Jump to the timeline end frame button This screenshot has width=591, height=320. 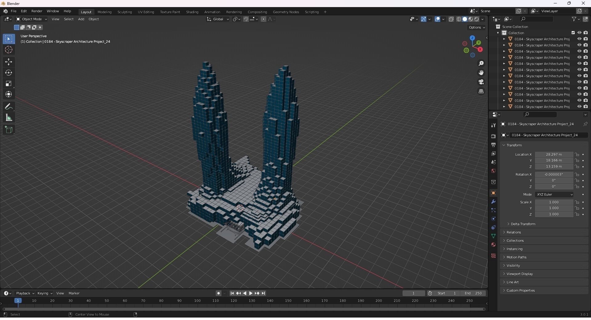[263, 293]
